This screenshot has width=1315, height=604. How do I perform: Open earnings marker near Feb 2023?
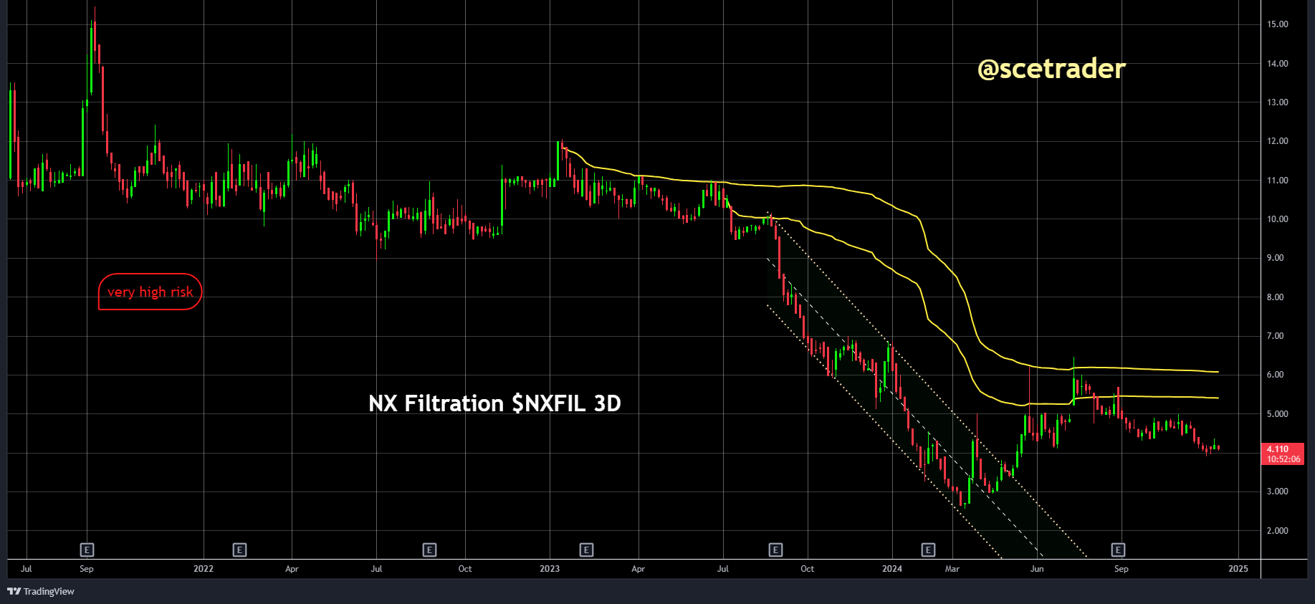click(586, 550)
